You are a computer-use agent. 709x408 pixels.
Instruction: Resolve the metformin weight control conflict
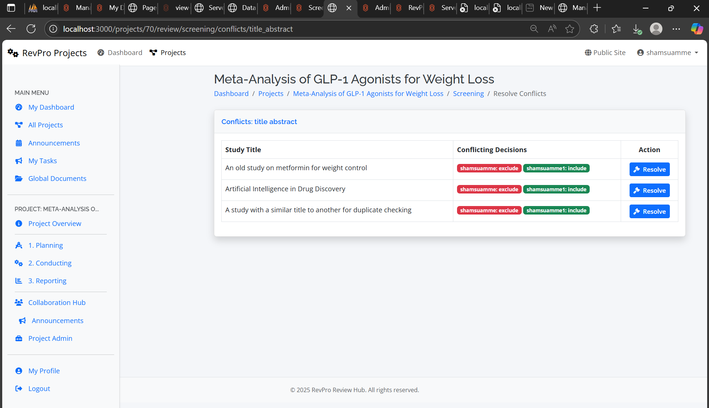649,169
